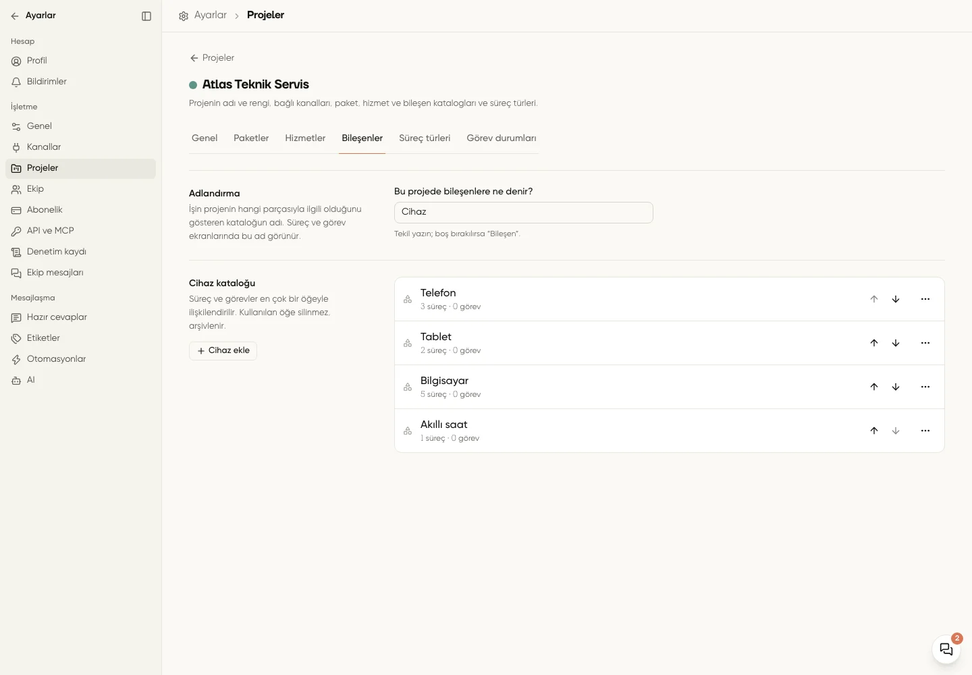Open Otomasyonlar in the sidebar

pyautogui.click(x=80, y=359)
